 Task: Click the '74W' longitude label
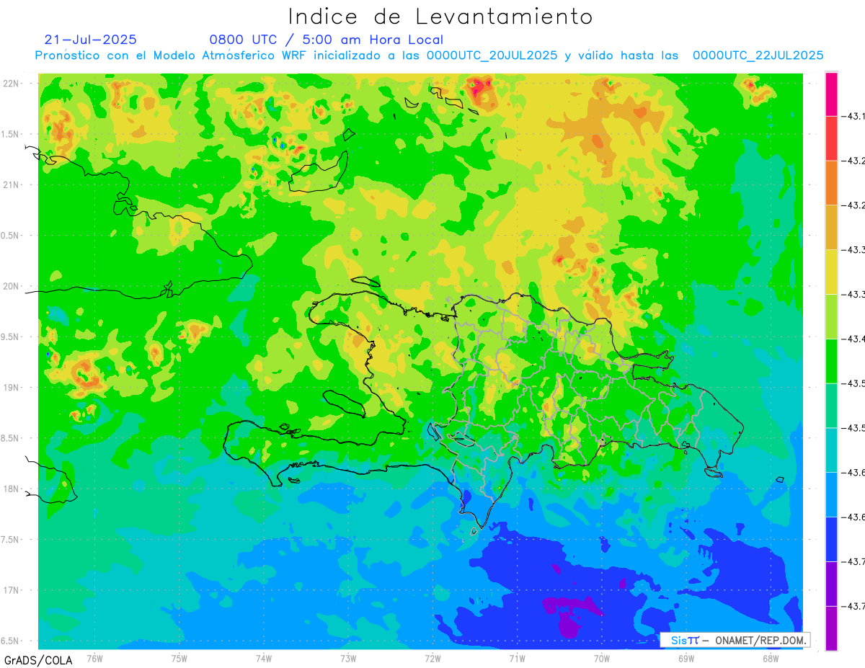tap(264, 658)
